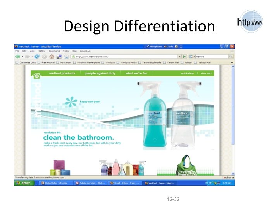Click the search box containing Method
Screen dimensions: 279x209
(212, 57)
